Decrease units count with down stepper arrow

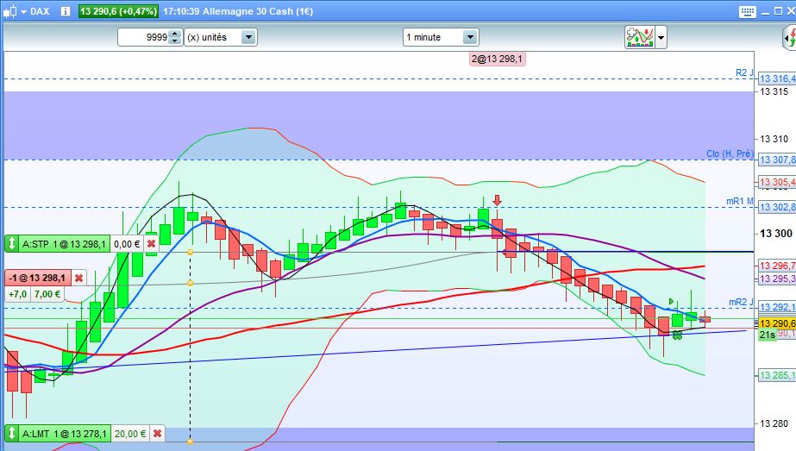click(174, 41)
